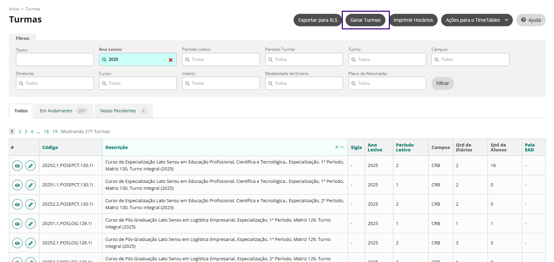Screen dimensions: 554x262
Task: Go to page 19 of results
Action: point(55,131)
